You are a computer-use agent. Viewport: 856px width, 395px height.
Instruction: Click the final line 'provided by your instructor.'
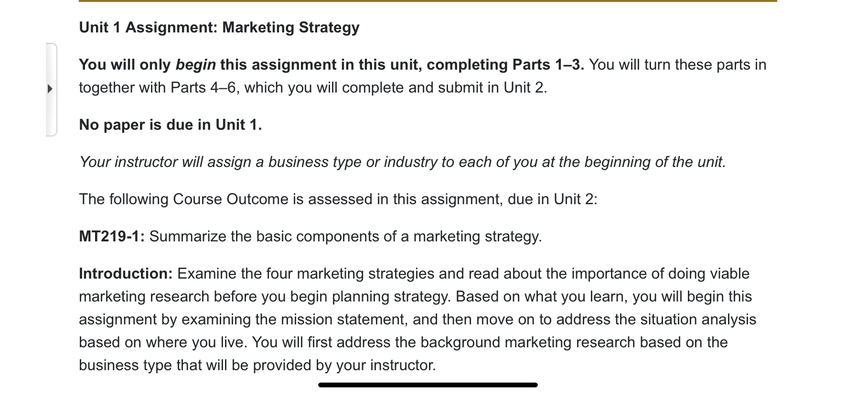(x=344, y=365)
